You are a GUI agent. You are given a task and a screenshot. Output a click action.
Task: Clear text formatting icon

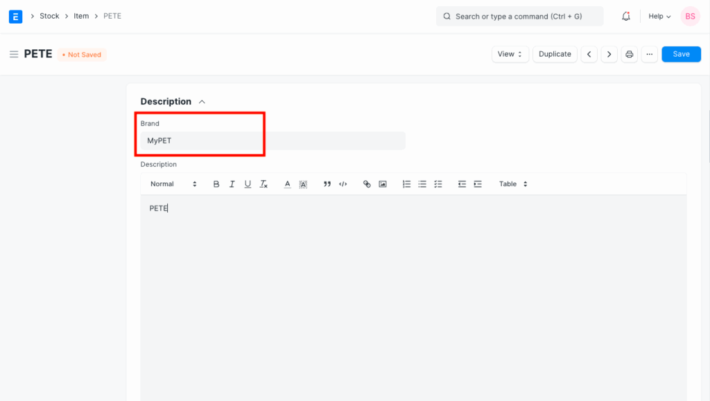[x=263, y=184]
